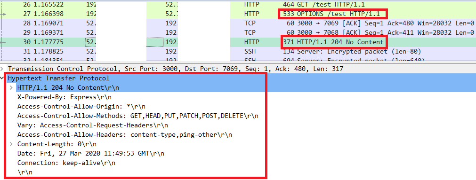
Task: Select the Date: Fri, 27 Mar 2020 line
Action: tap(91, 153)
